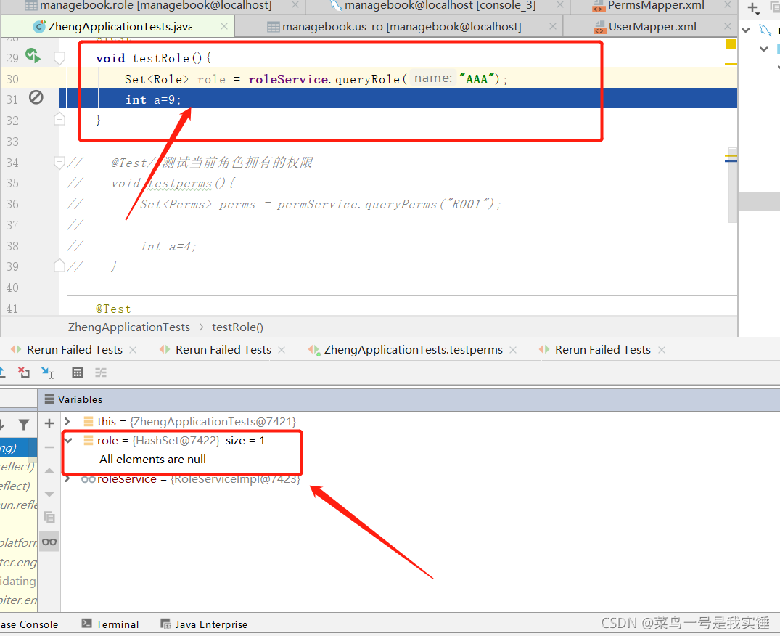Click the ZhengApplicationTests breadcrumb

[x=129, y=327]
